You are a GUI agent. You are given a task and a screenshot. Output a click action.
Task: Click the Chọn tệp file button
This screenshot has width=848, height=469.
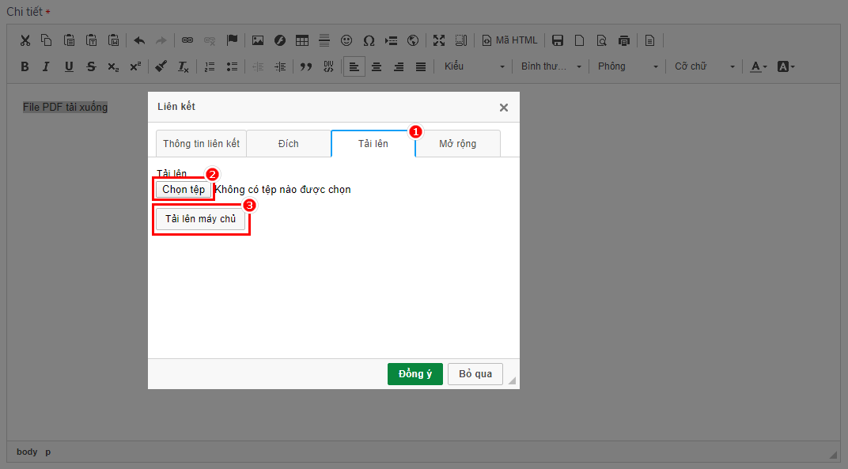[184, 190]
